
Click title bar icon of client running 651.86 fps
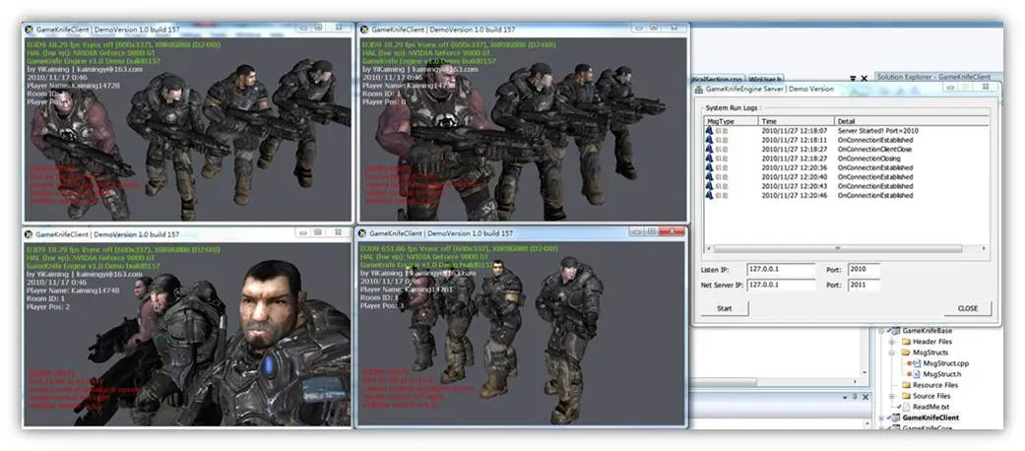point(361,232)
